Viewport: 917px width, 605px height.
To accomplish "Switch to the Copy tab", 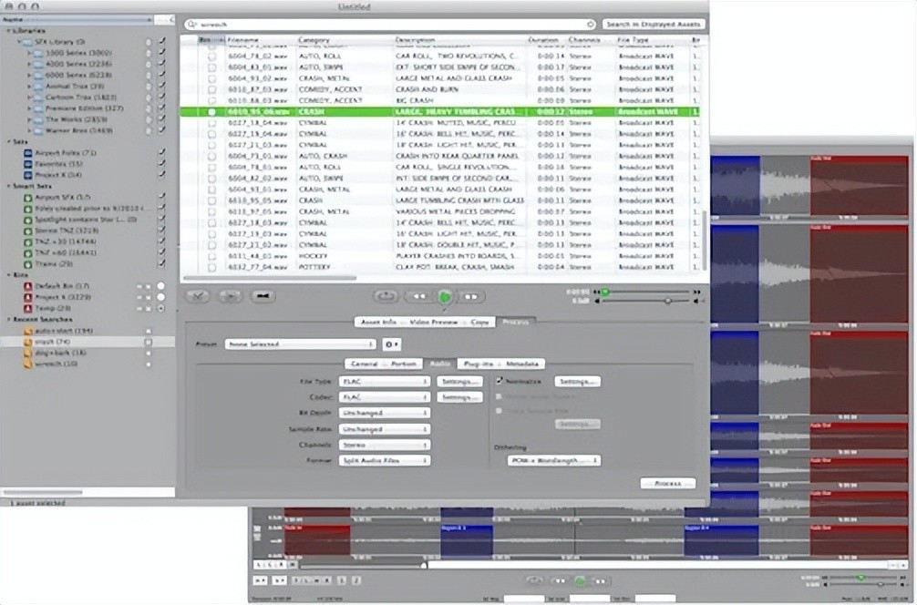I will pyautogui.click(x=479, y=322).
